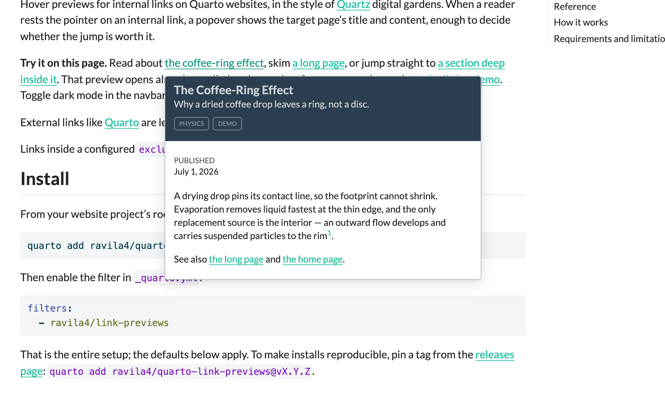Follow 'the long page' link in popover

[236, 259]
